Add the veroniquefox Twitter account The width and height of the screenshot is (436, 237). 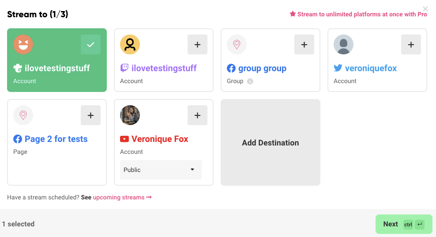[411, 45]
